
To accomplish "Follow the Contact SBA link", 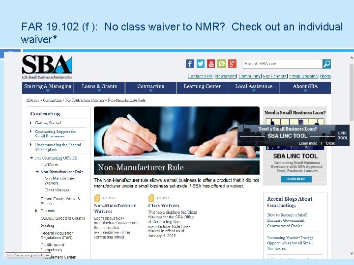I will pos(200,76).
